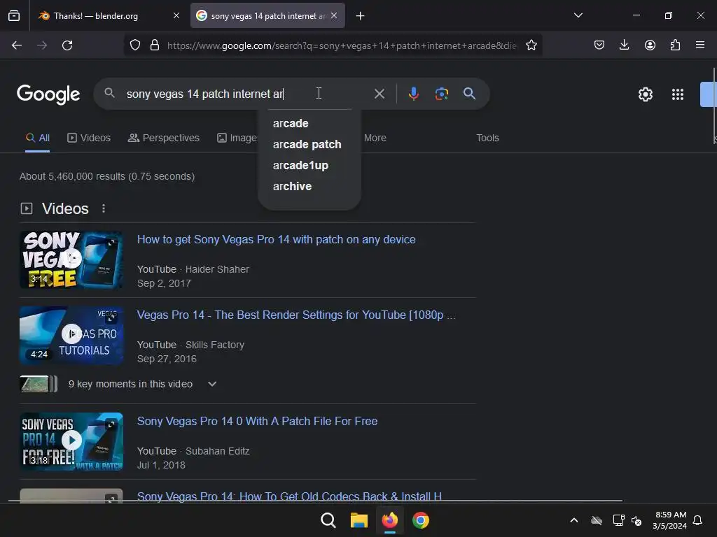Click the tracking protection shield icon
Screen dimensions: 717x537
(135, 45)
